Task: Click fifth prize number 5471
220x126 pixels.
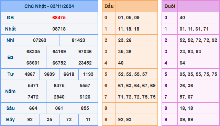Action: (x=33, y=85)
